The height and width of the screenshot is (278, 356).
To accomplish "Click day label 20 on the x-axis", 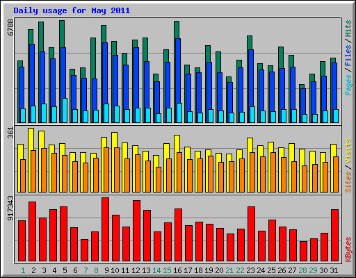I will click(x=219, y=270).
